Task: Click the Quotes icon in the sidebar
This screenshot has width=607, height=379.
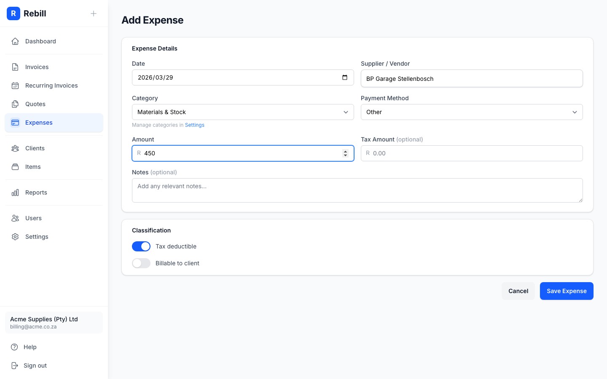Action: pyautogui.click(x=15, y=104)
